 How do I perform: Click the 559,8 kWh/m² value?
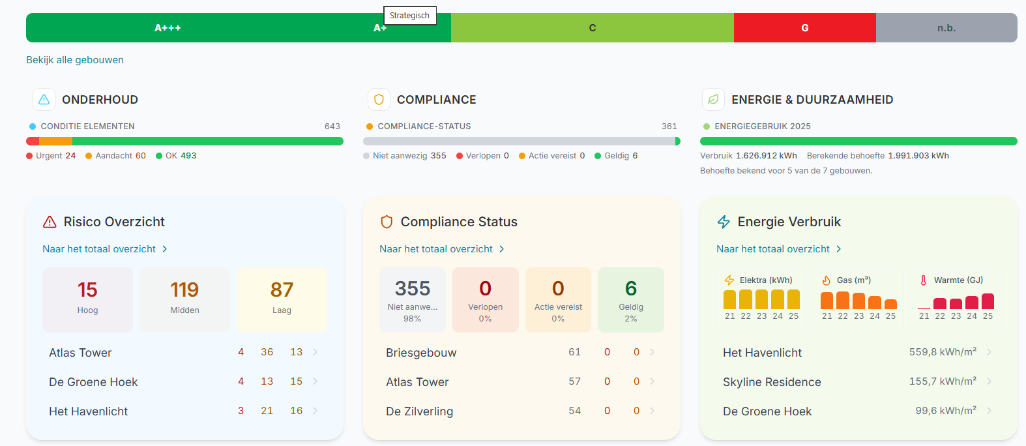coord(943,352)
